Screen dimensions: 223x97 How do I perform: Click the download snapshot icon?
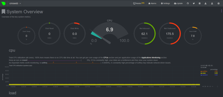pyautogui.click(x=205, y=3)
